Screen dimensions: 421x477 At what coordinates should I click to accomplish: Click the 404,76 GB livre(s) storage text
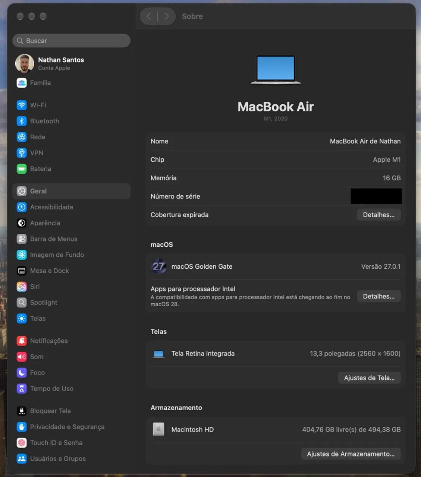[x=351, y=430]
